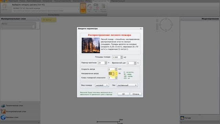Open the Поиск ribbon tab
The height and width of the screenshot is (124, 220).
[x=22, y=1]
